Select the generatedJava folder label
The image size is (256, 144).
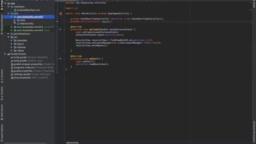(22, 34)
